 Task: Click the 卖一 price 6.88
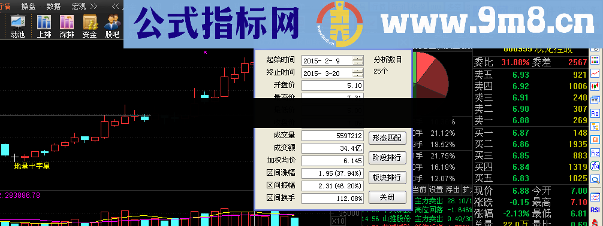[x=521, y=121]
